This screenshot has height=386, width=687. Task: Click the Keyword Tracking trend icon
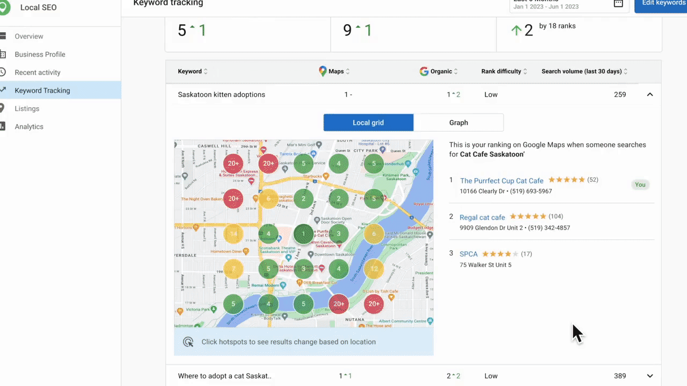click(x=3, y=91)
